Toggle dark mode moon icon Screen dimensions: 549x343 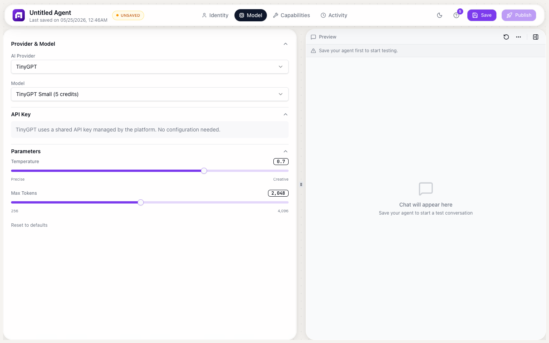click(x=440, y=15)
